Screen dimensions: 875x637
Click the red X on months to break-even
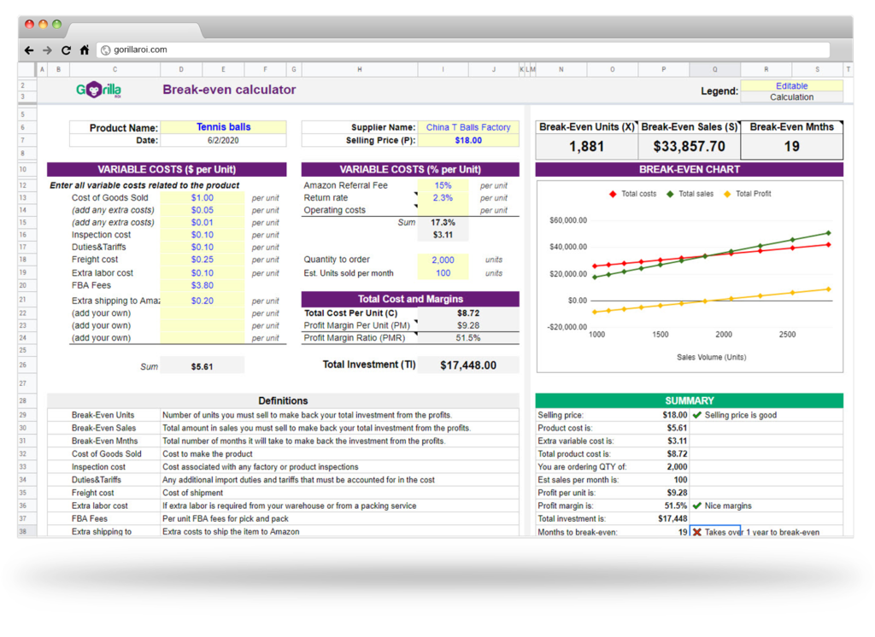point(697,532)
